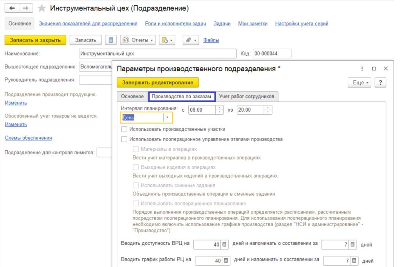Select Основное in the department navigation bar
Image resolution: width=401 pixels, height=267 pixels.
coord(20,23)
